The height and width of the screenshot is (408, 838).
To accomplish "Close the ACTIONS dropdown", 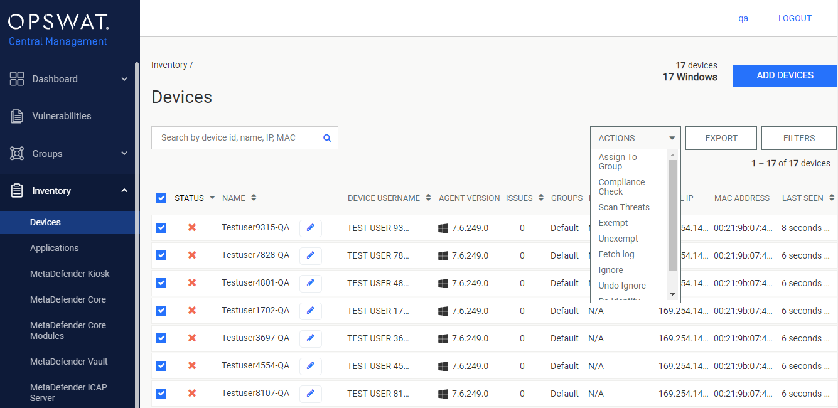I will [x=635, y=138].
